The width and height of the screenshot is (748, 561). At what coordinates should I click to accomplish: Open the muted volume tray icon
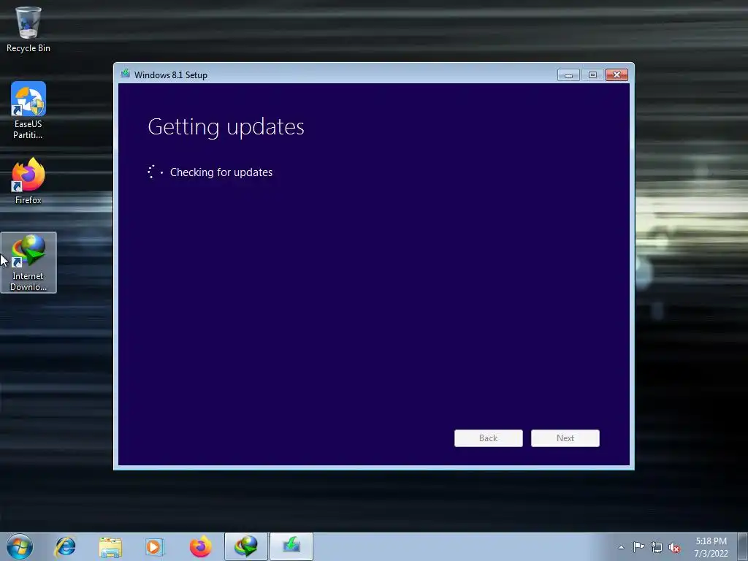674,548
